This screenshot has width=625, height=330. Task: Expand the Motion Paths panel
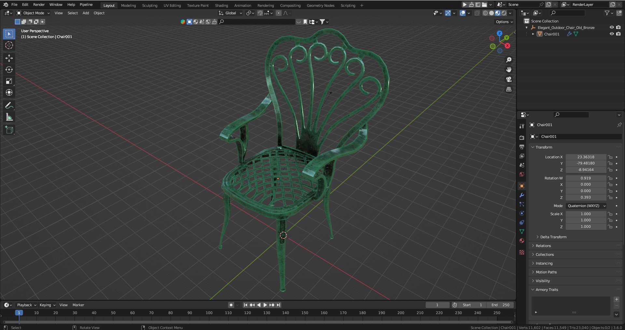(x=546, y=272)
